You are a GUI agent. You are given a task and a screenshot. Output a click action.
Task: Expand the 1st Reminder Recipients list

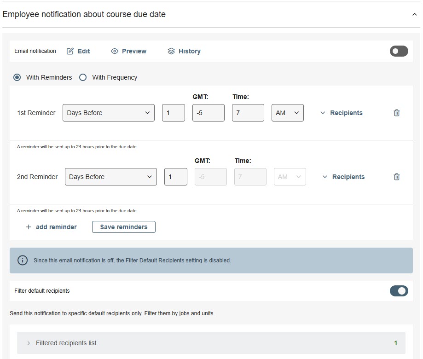tap(342, 113)
